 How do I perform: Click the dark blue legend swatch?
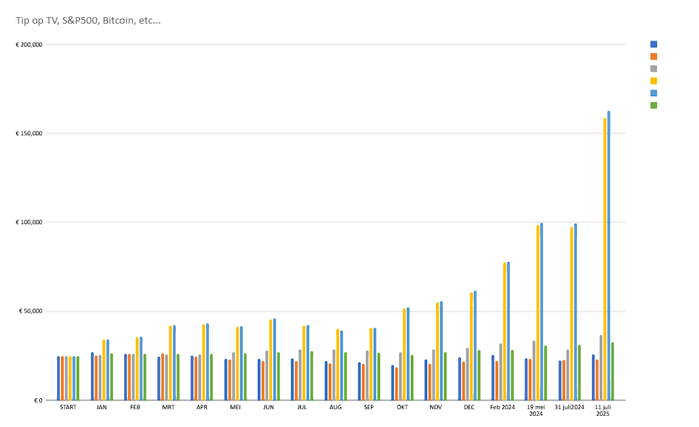coord(653,44)
